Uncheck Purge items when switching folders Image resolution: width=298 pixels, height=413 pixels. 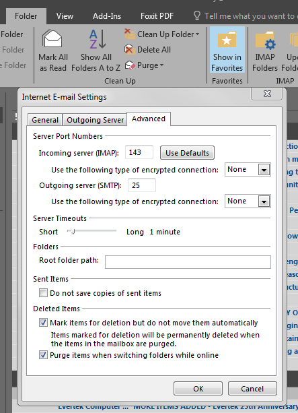[44, 355]
